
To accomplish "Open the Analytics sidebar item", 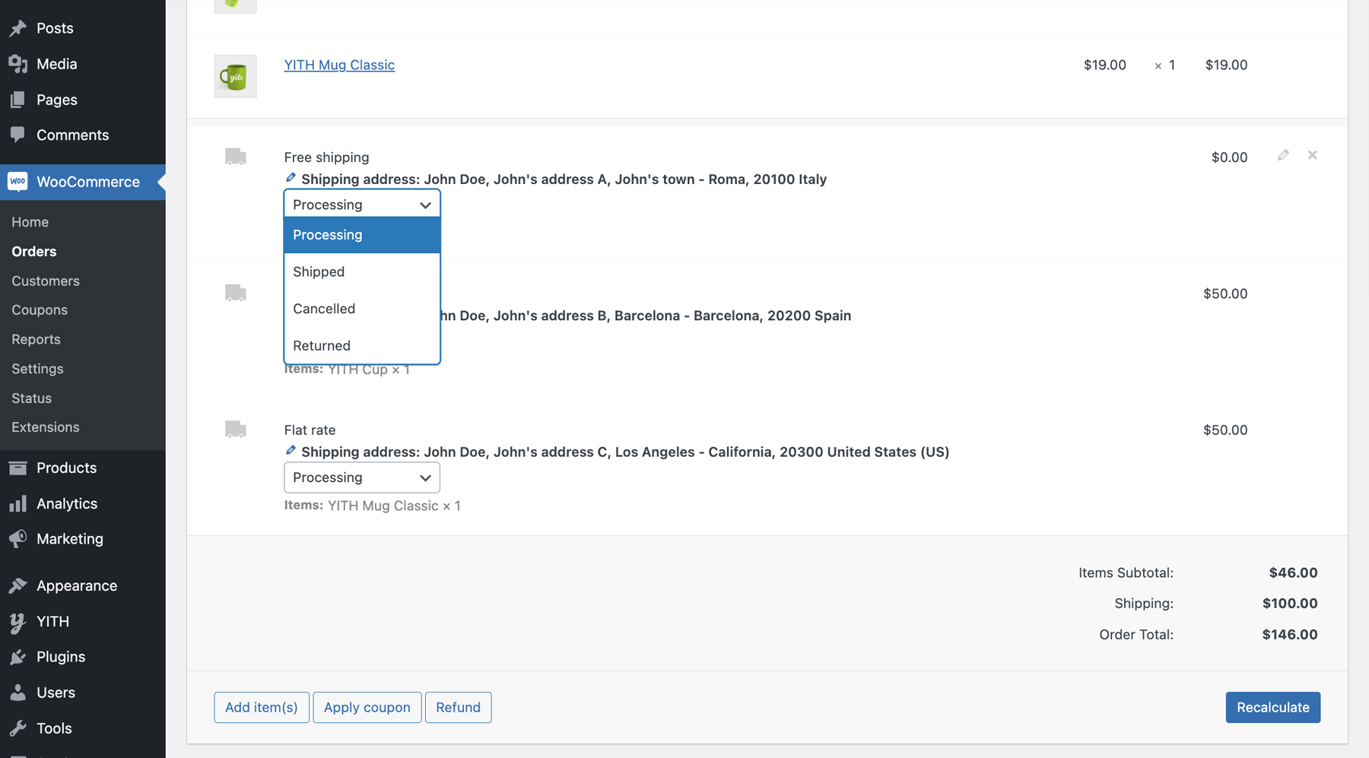I will coord(66,503).
